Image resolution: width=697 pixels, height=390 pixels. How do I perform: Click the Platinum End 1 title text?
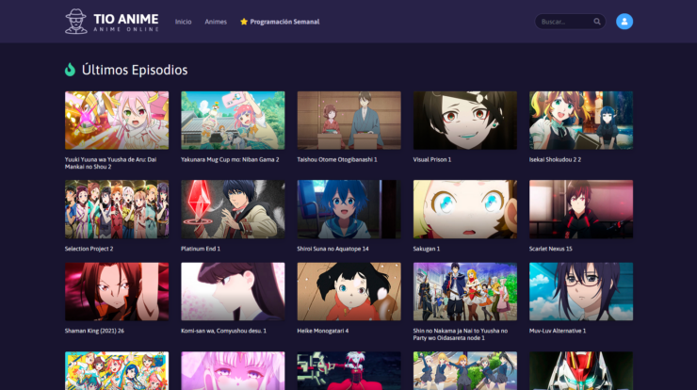pyautogui.click(x=201, y=249)
